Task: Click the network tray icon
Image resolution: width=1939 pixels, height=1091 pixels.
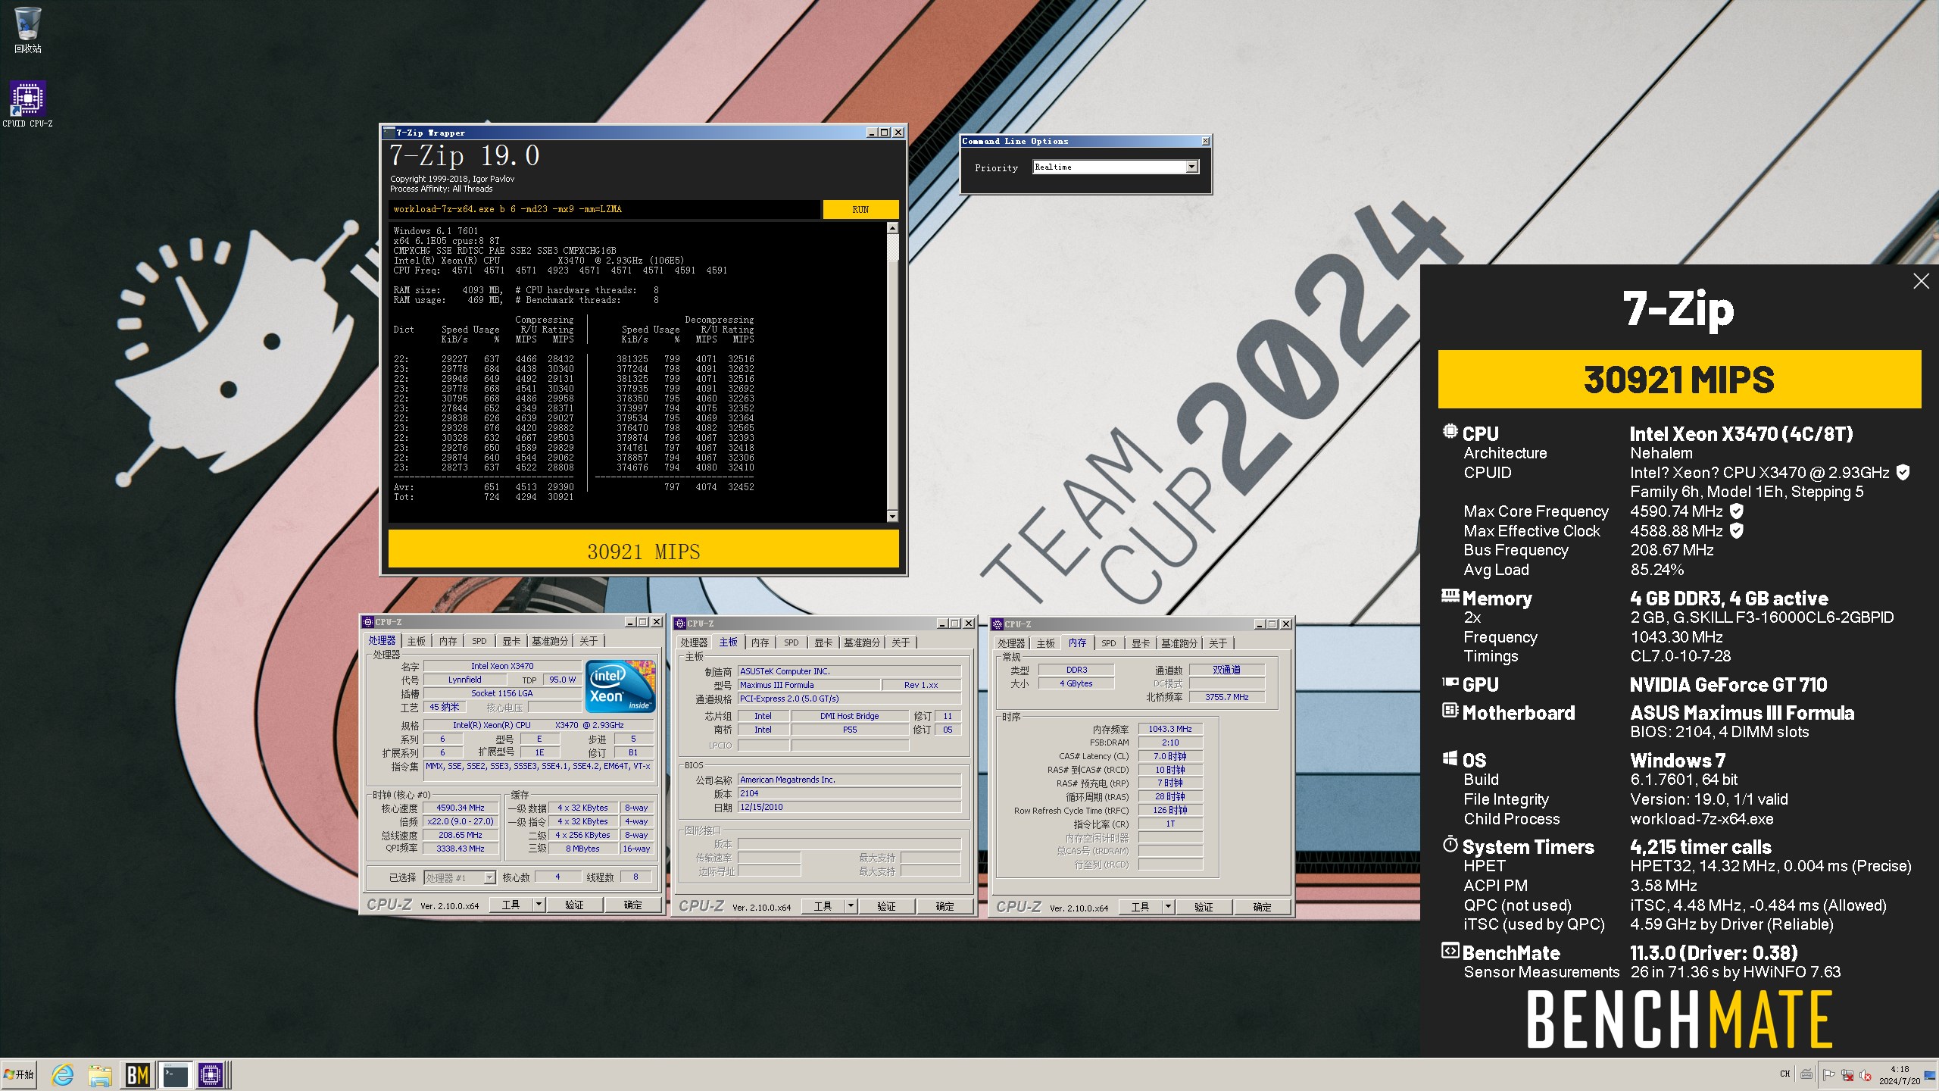Action: (x=1847, y=1074)
